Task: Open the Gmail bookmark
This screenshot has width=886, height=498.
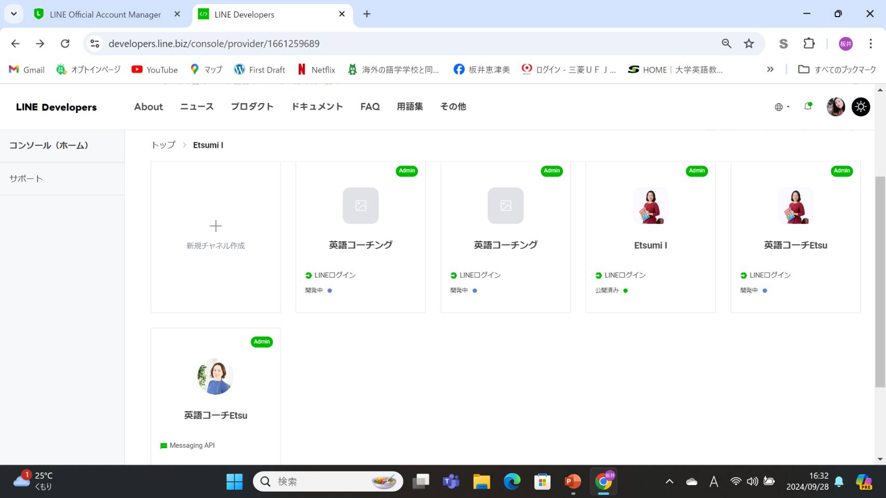Action: (27, 70)
